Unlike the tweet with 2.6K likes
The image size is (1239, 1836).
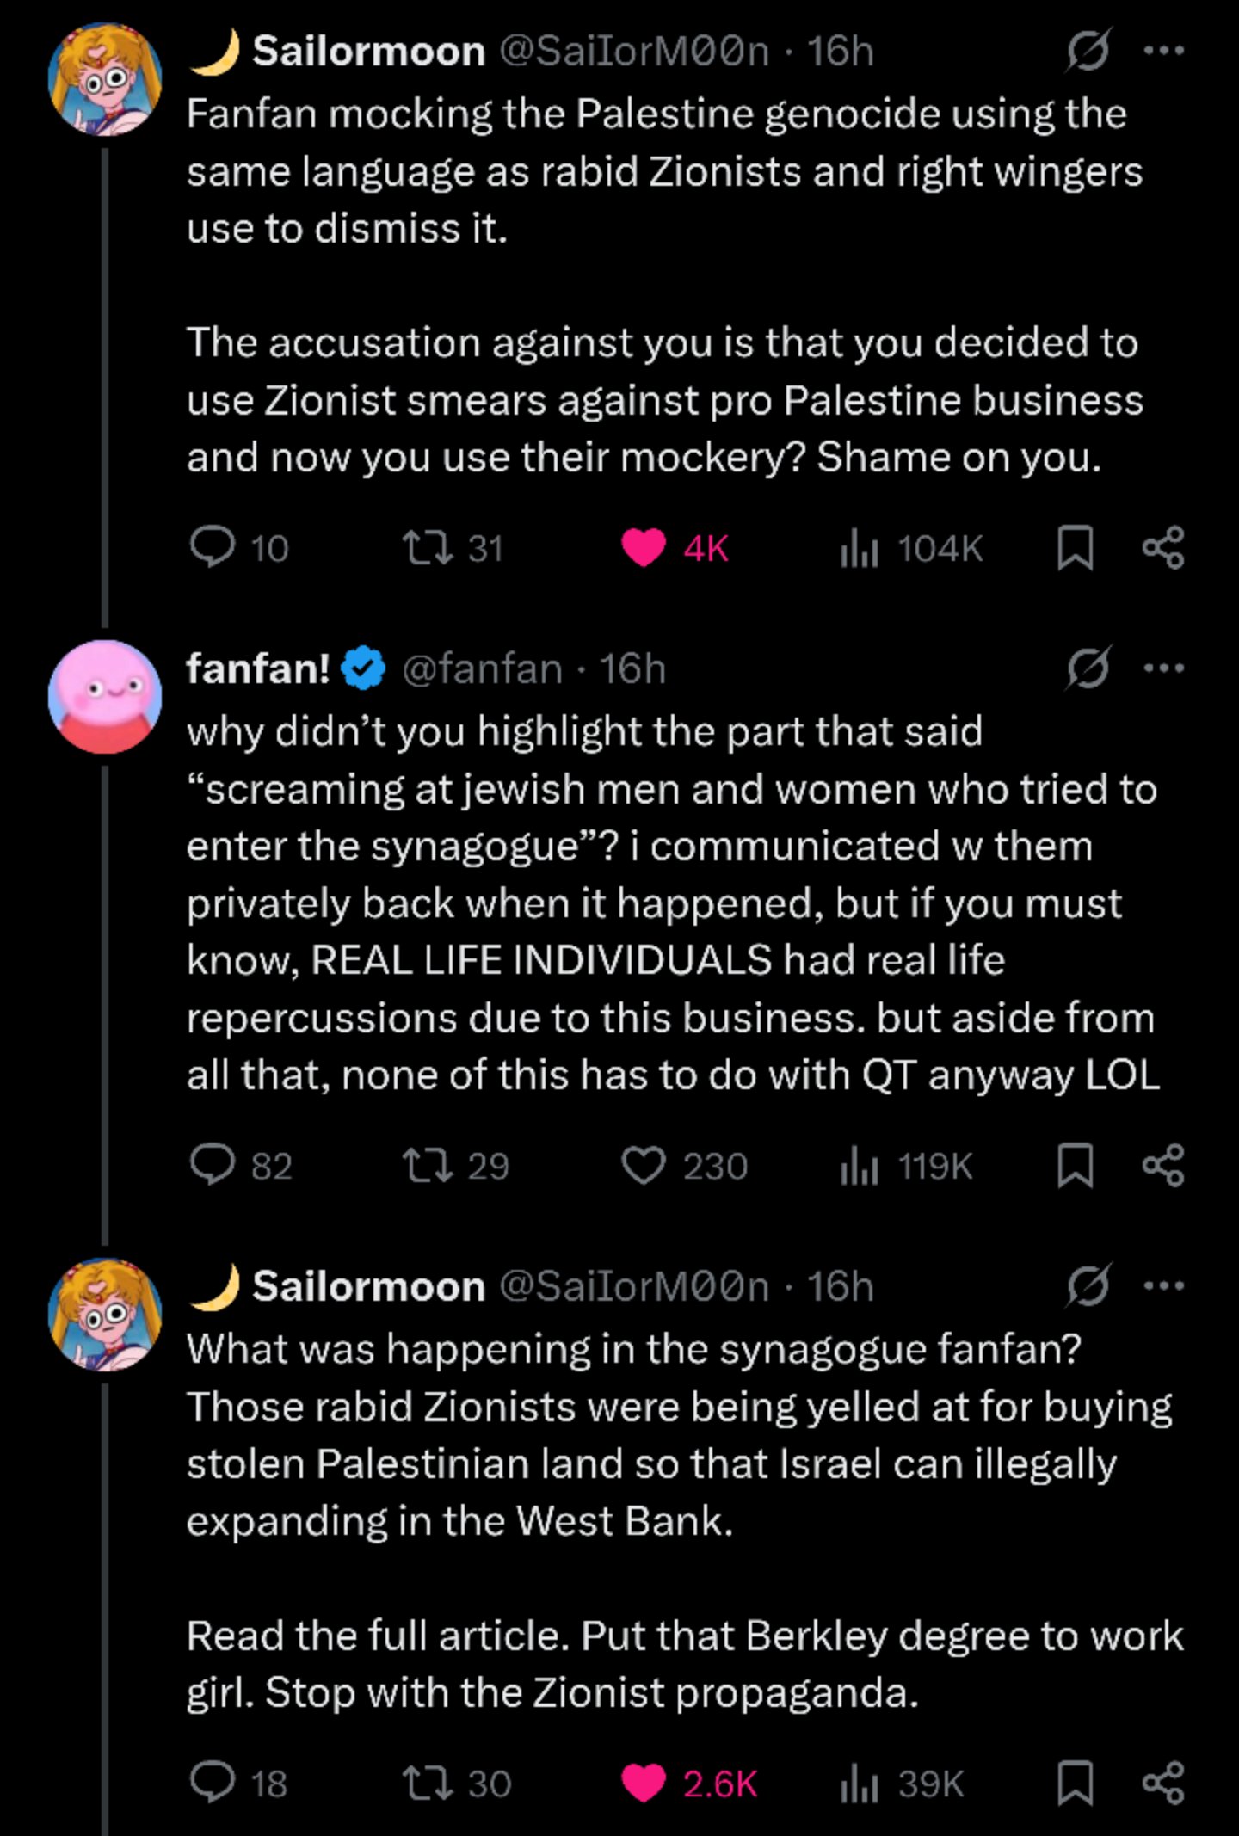644,1783
